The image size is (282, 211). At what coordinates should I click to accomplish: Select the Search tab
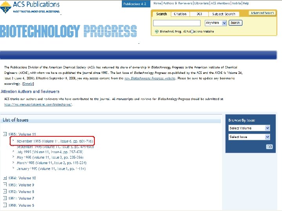tap(161, 14)
